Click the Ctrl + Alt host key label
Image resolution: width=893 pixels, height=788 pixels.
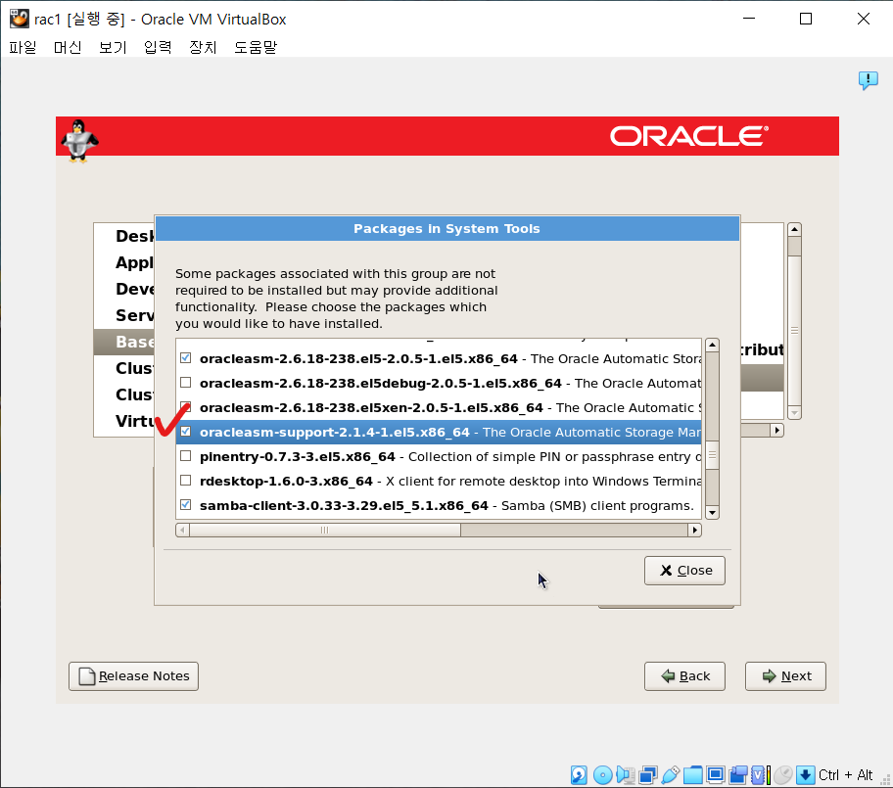[845, 775]
